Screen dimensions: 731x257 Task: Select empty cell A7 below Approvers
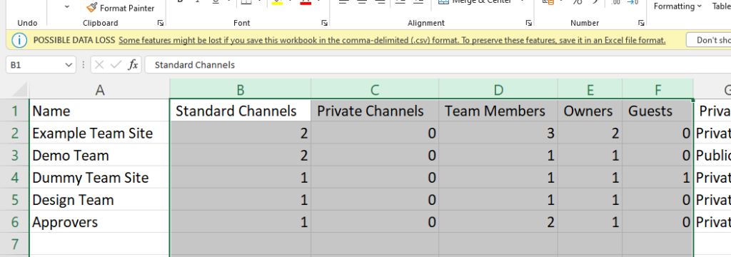[100, 244]
